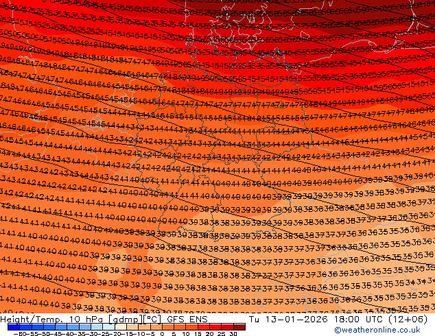The height and width of the screenshot is (336, 435).
Task: Click the legend value '15'
Action: 198,334
